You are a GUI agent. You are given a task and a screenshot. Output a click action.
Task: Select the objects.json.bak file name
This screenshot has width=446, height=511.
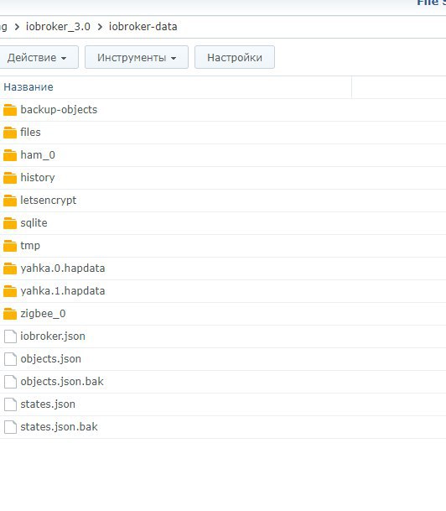coord(62,382)
